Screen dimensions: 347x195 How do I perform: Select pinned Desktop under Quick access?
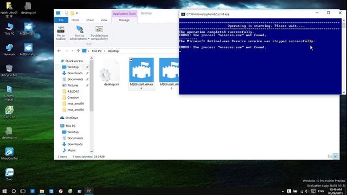pyautogui.click(x=73, y=67)
